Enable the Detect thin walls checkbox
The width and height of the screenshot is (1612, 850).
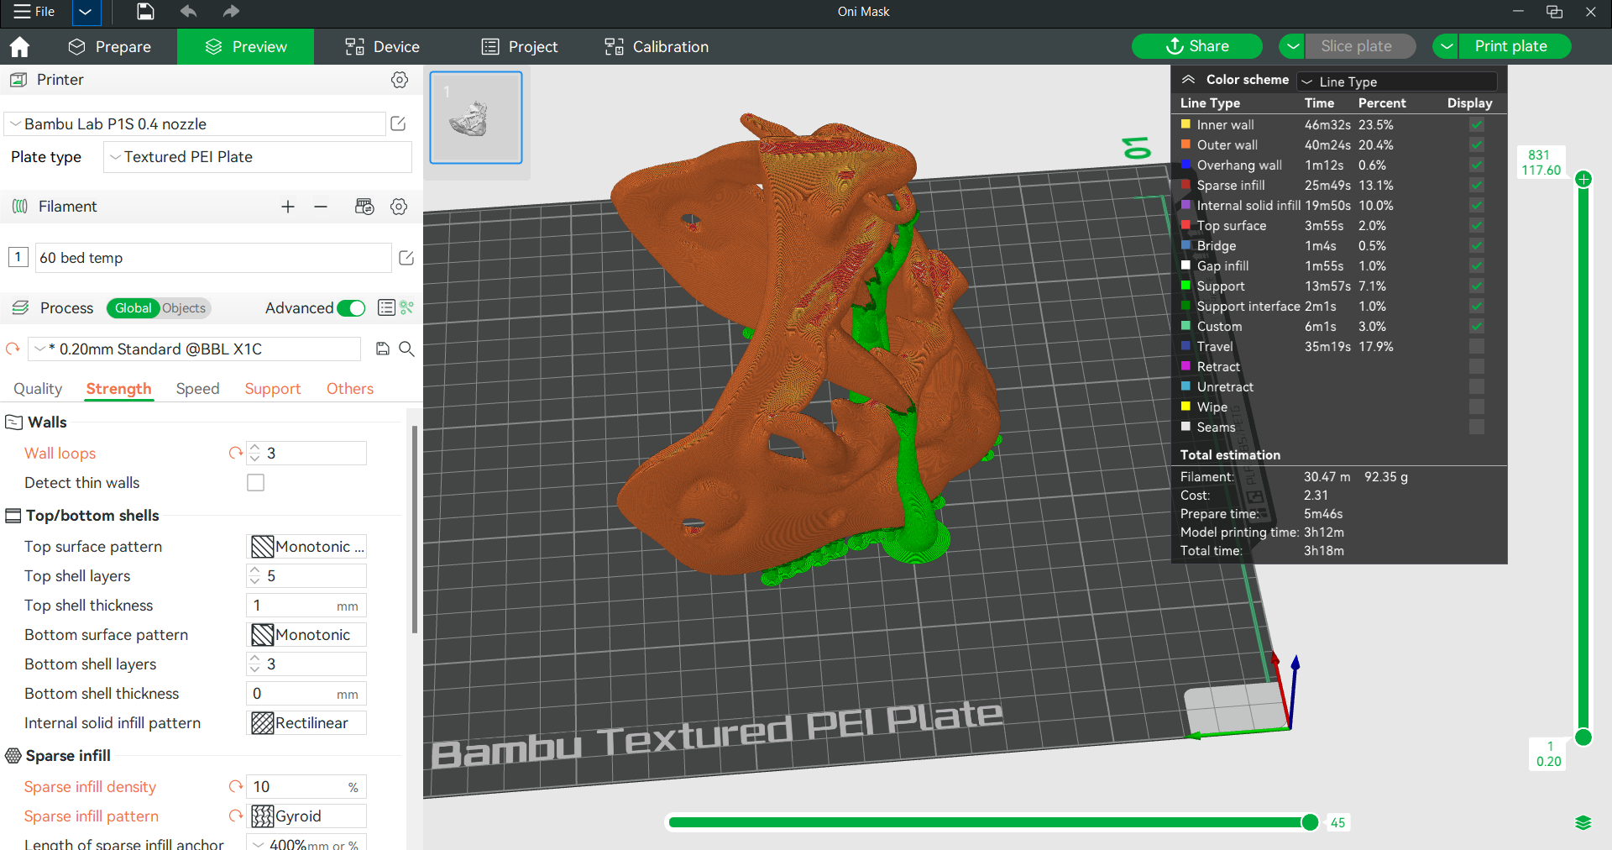tap(255, 483)
